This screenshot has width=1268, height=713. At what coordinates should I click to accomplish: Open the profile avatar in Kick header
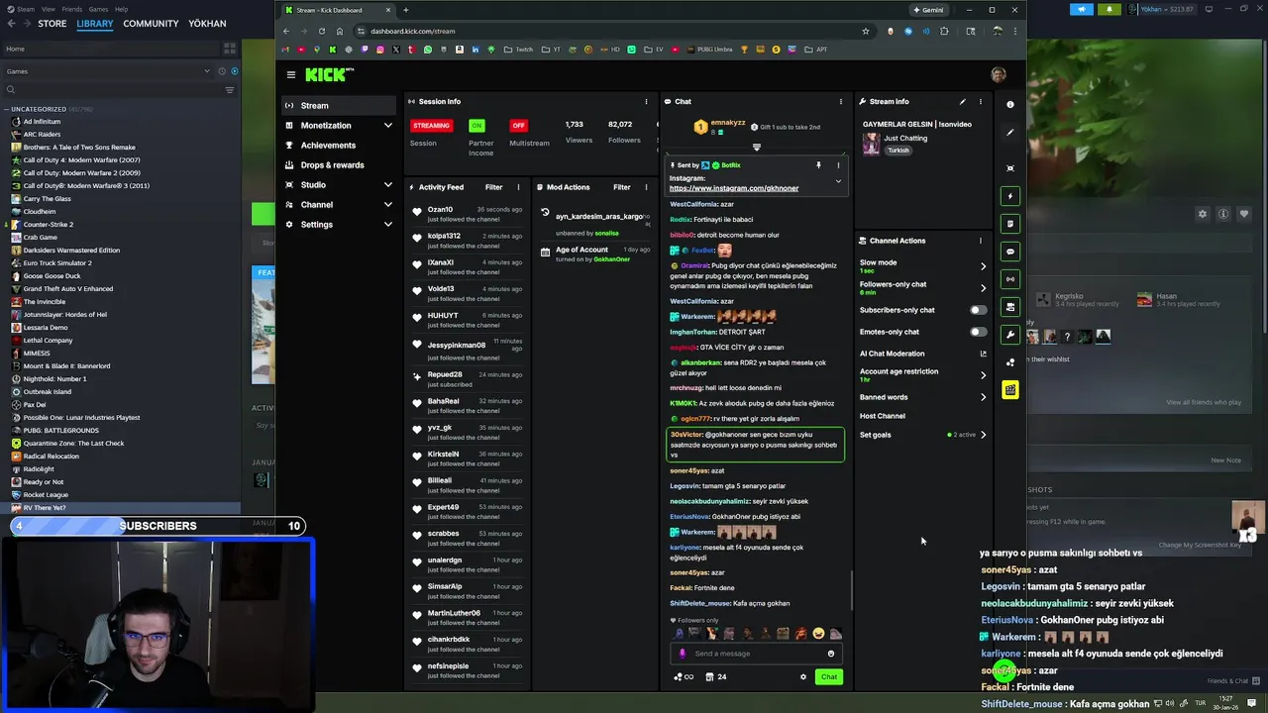pos(999,74)
